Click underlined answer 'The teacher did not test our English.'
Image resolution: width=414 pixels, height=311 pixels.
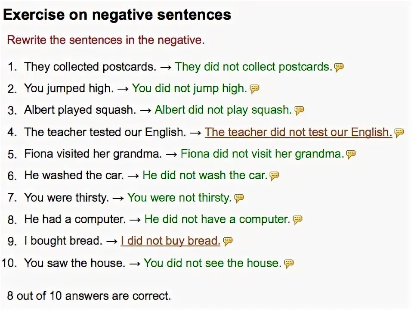(298, 132)
